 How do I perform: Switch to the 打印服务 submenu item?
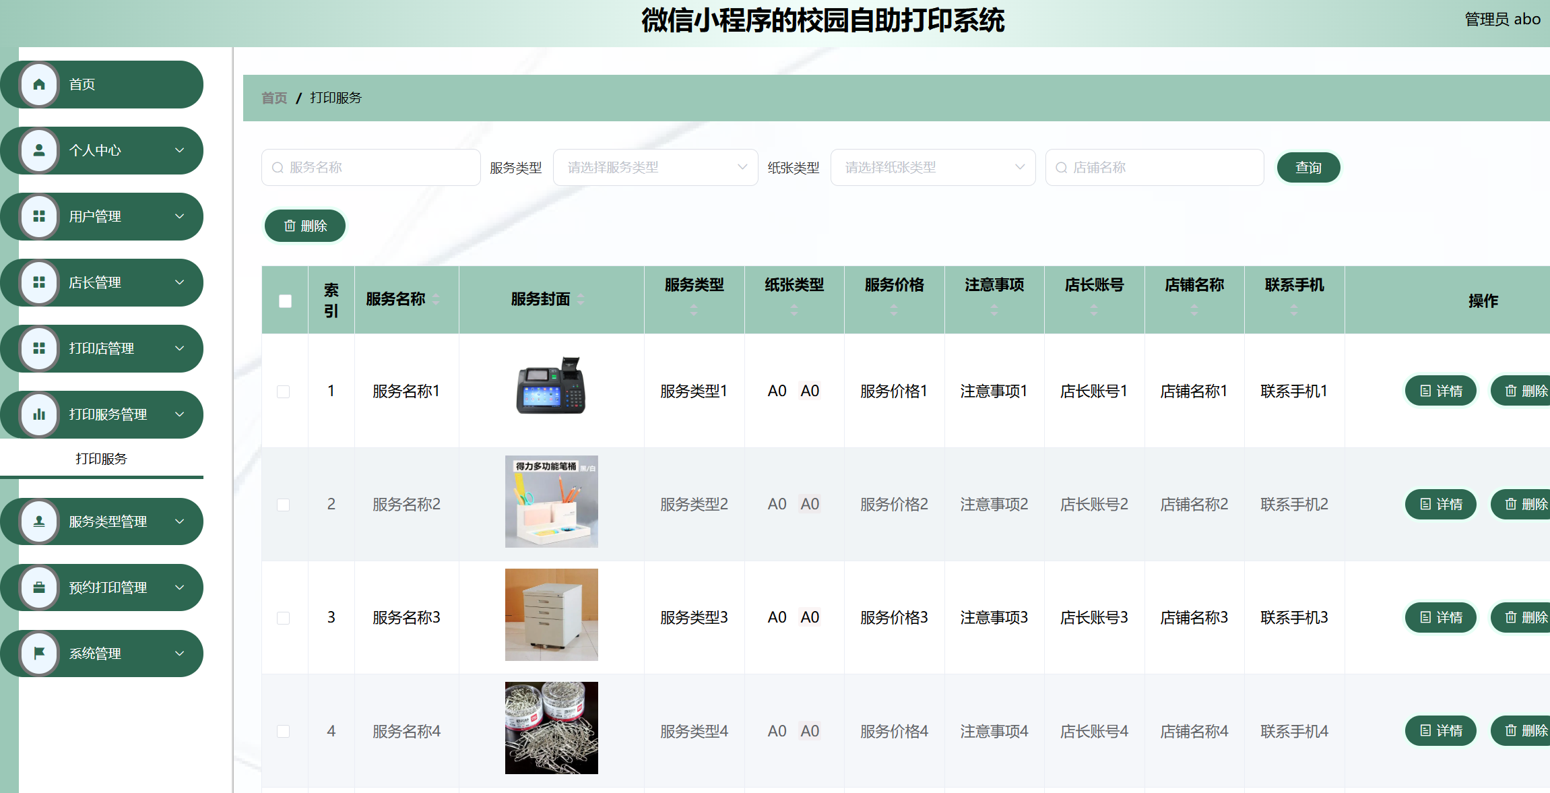101,458
